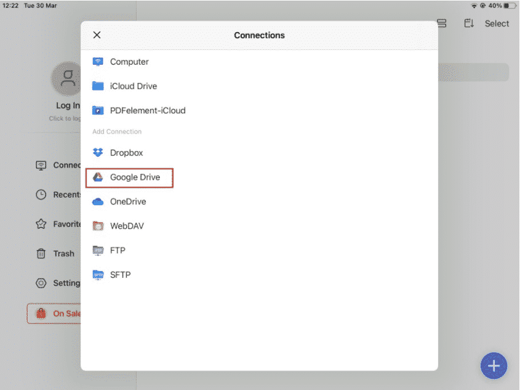Open the sort order options
520x390 pixels.
point(469,23)
